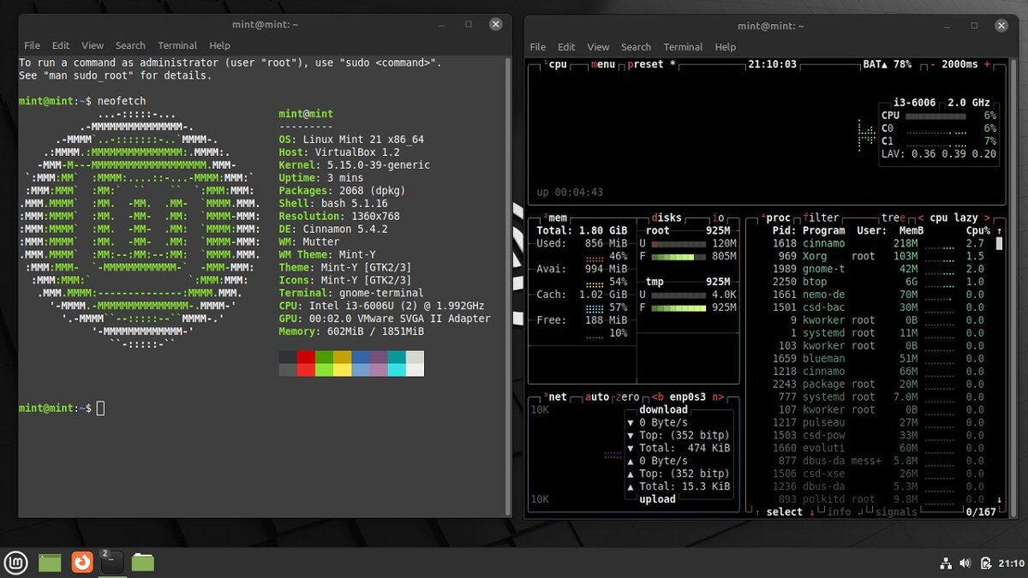The height and width of the screenshot is (578, 1028).
Task: Click the terminal prompt cursor in left window
Action: point(100,408)
